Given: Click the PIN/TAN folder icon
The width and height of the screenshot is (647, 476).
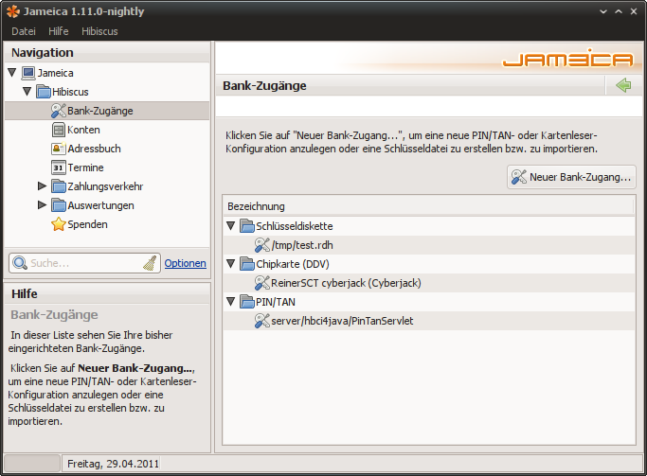Looking at the screenshot, I should point(247,302).
